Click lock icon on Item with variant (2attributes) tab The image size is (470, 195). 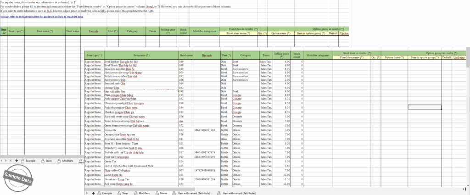(218, 194)
